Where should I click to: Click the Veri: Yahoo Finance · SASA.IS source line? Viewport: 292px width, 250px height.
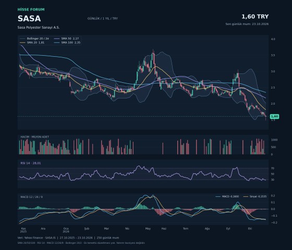click(x=68, y=238)
